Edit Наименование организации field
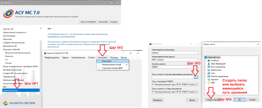 [x=175, y=53]
